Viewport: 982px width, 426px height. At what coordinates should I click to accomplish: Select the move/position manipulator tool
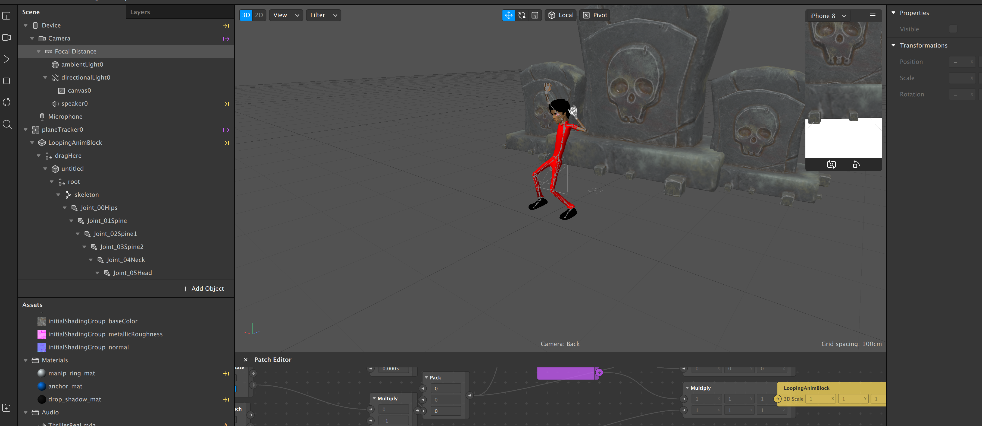pyautogui.click(x=509, y=15)
